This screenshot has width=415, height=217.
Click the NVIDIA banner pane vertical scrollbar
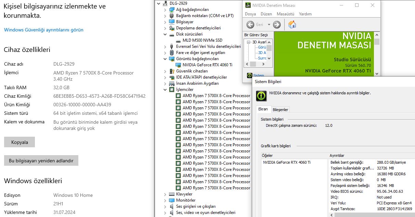(x=377, y=54)
